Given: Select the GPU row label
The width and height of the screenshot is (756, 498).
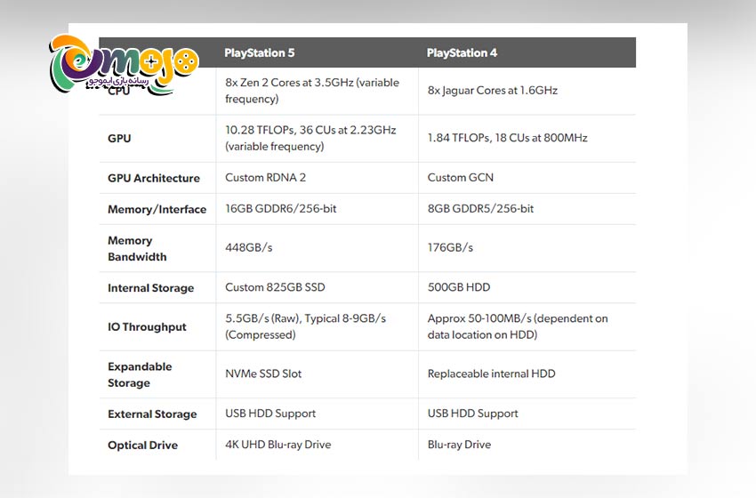Looking at the screenshot, I should tap(119, 139).
